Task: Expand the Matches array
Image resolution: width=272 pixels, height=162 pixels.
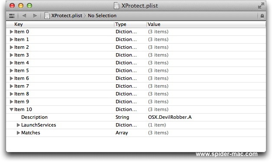Action: (x=18, y=133)
